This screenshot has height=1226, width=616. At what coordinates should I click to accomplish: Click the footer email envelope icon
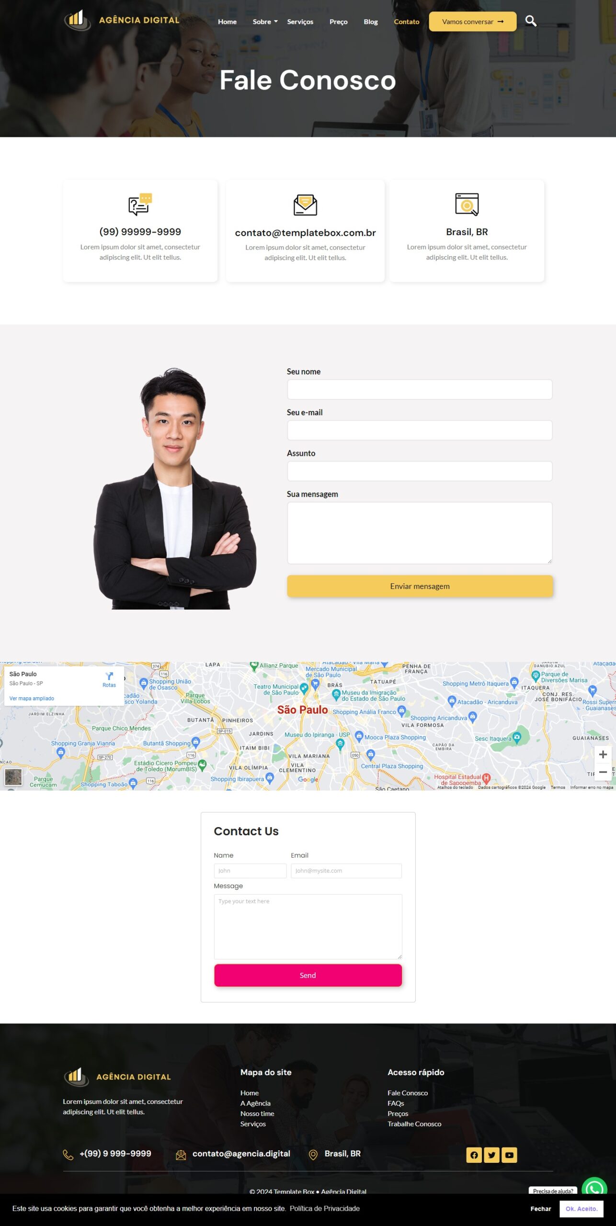coord(181,1155)
